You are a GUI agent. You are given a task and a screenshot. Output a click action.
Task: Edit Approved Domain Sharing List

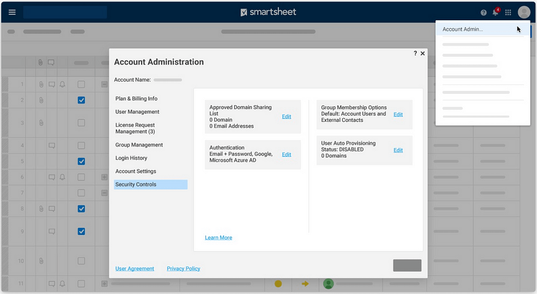[x=286, y=117]
